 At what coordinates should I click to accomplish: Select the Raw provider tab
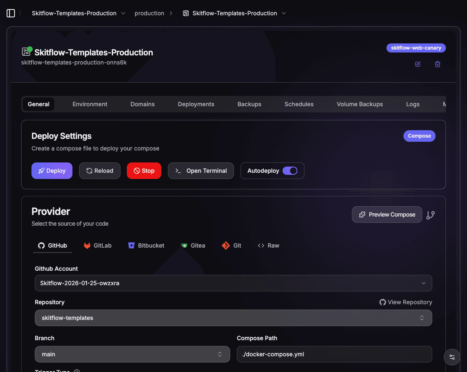click(268, 246)
